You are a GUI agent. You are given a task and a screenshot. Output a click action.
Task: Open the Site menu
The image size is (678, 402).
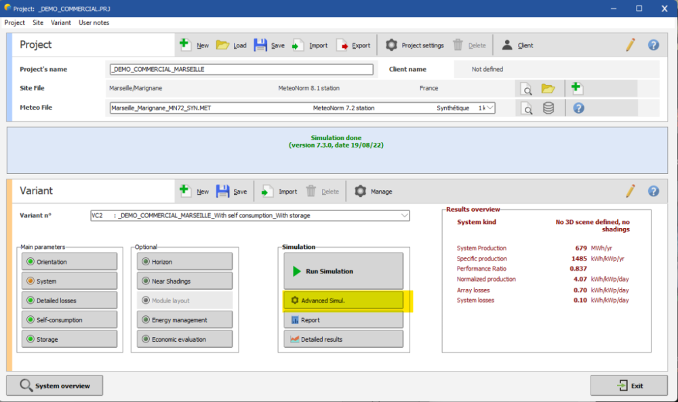pyautogui.click(x=38, y=23)
